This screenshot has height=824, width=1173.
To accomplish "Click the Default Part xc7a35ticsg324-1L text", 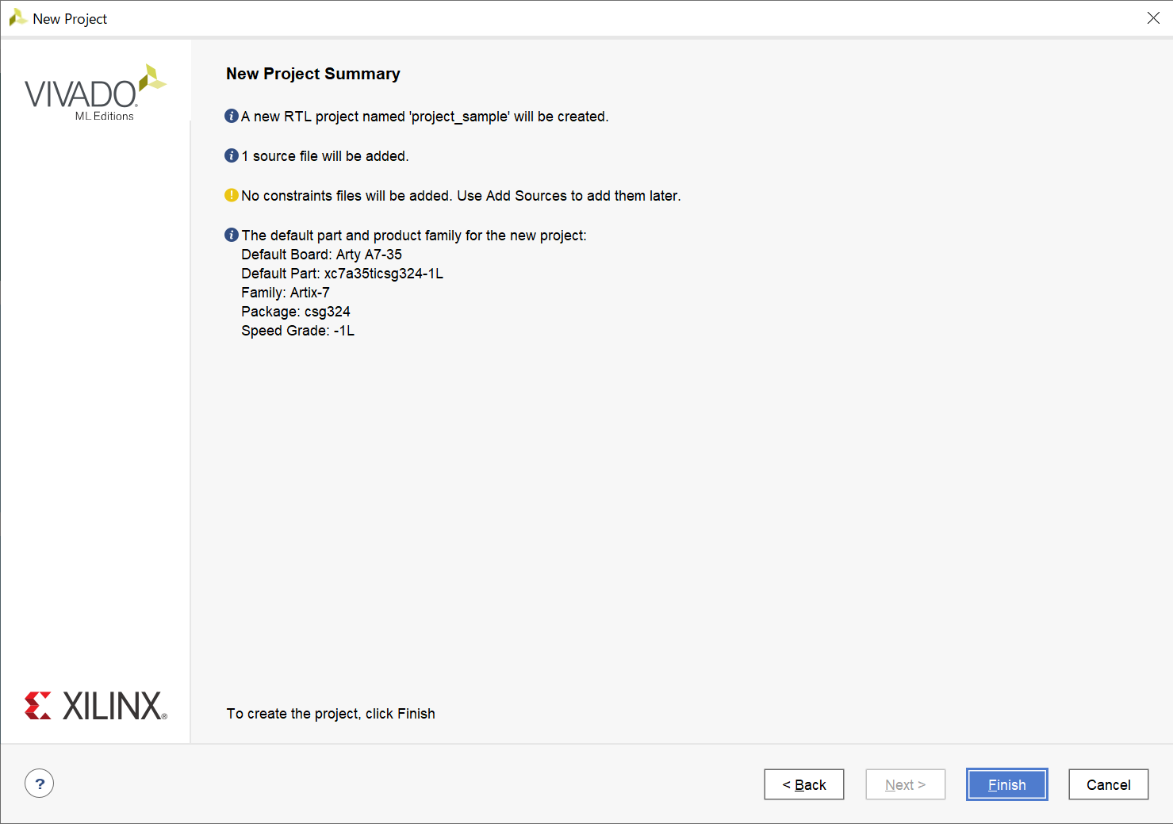I will (x=342, y=274).
